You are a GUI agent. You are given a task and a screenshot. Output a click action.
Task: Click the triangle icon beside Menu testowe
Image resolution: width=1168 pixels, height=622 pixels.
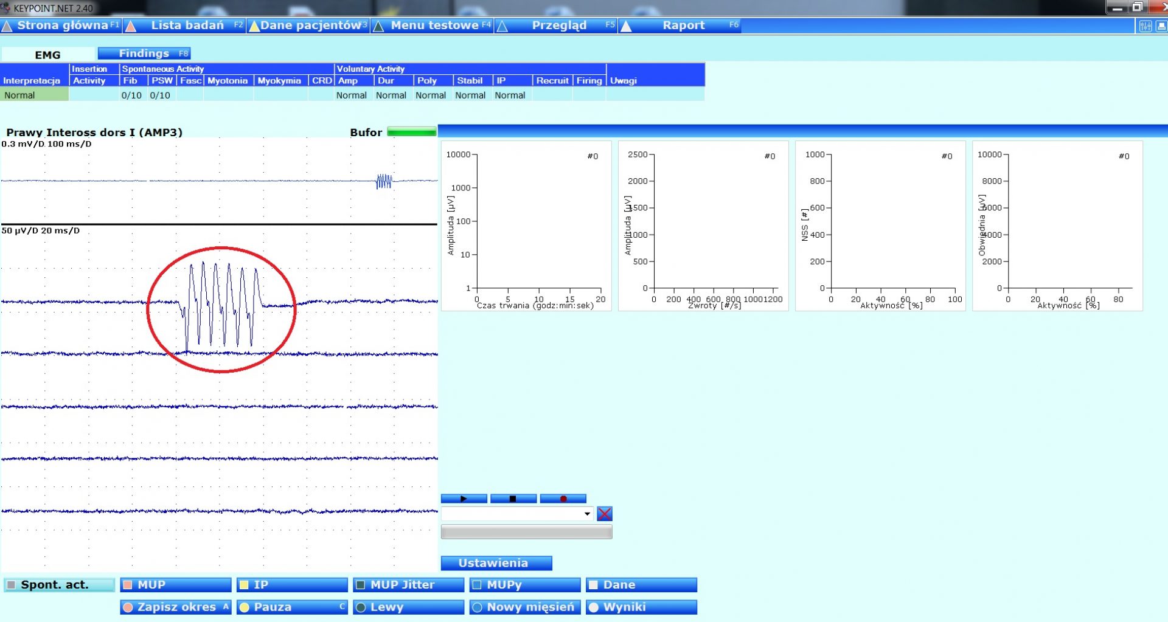click(x=378, y=26)
